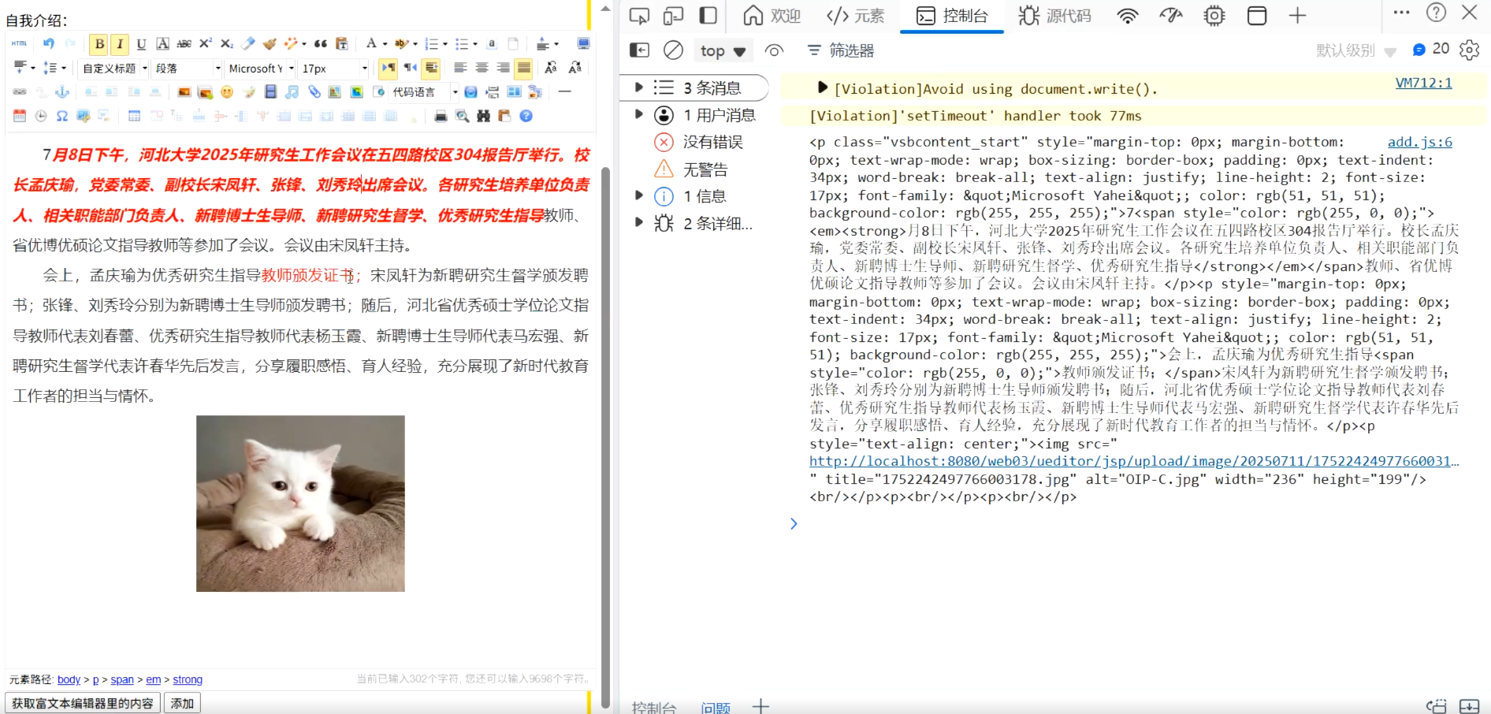The image size is (1491, 714).
Task: Set left-to-right text direction
Action: tap(389, 68)
